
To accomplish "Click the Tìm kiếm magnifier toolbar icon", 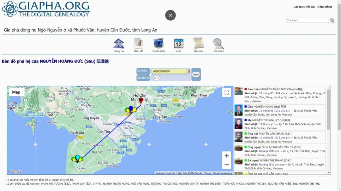I will (218, 44).
